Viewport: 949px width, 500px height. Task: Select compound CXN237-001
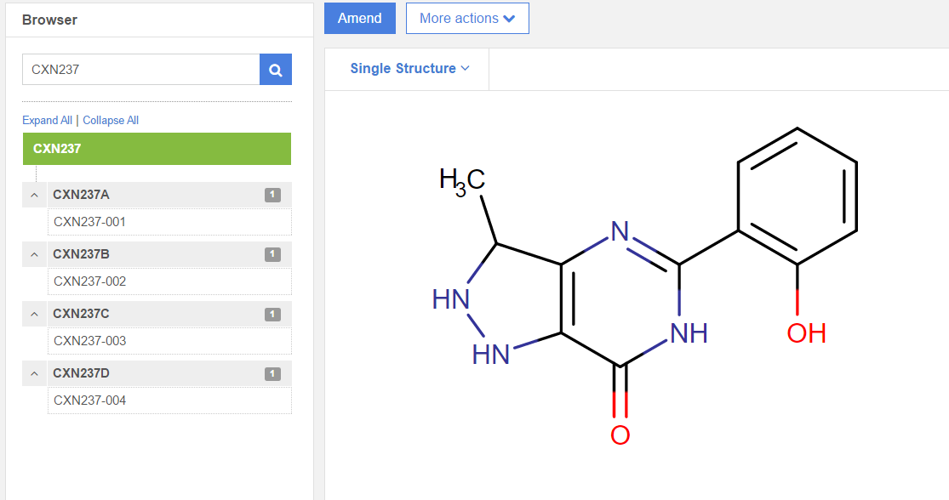tap(90, 222)
